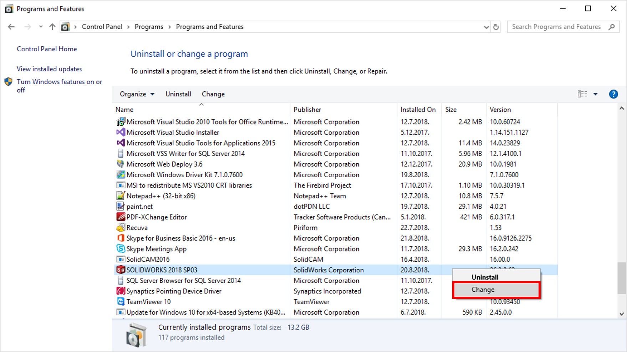Navigate up one level with up arrow

pyautogui.click(x=52, y=27)
